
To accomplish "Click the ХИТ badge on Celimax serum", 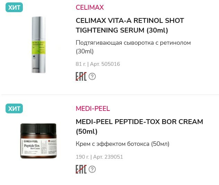I will (14, 7).
